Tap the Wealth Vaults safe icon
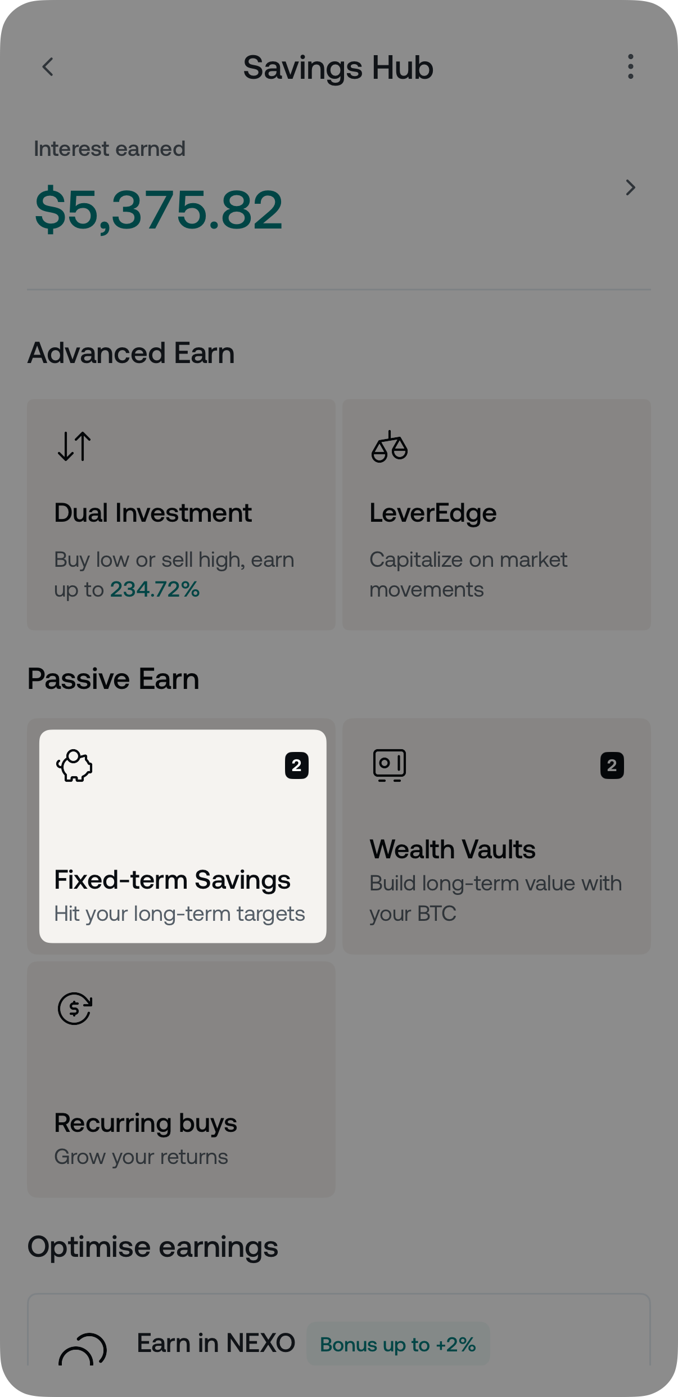This screenshot has width=678, height=1397. click(389, 765)
